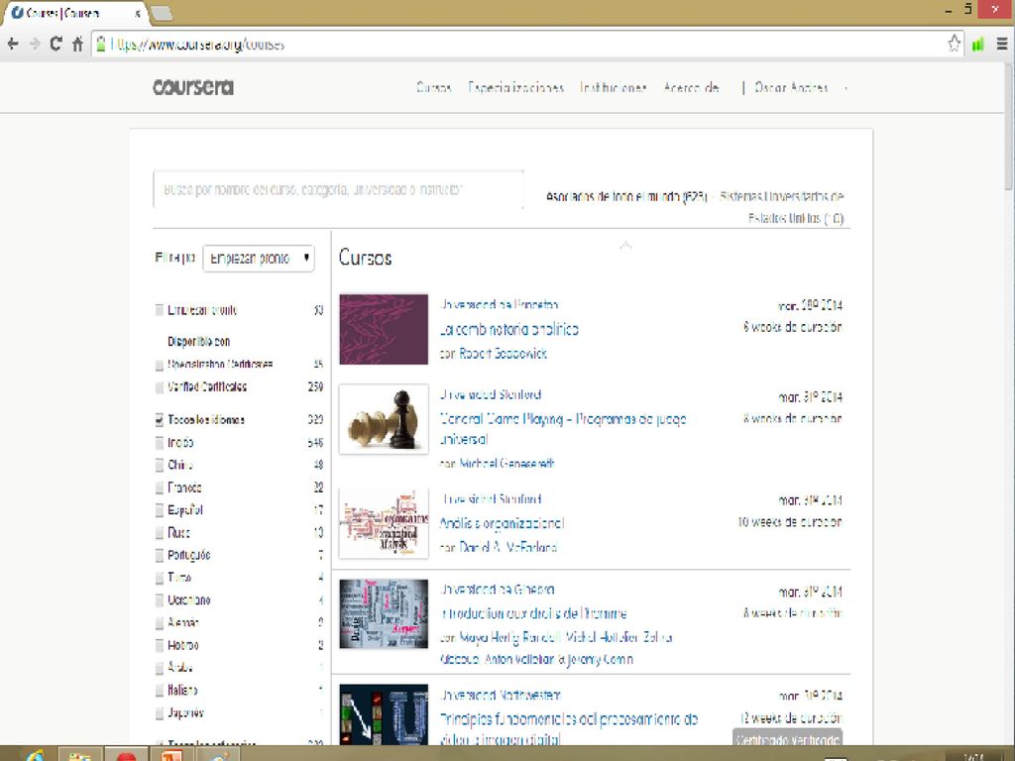
Task: Enable the Italiano language filter
Action: click(160, 691)
